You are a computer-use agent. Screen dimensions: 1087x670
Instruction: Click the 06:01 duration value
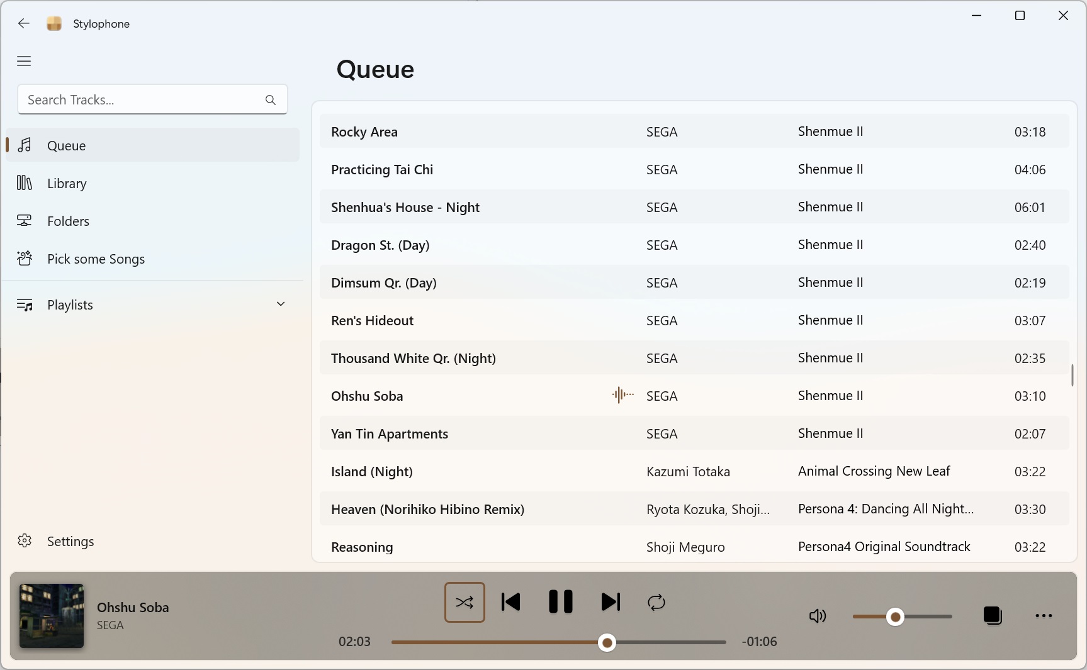pos(1030,207)
